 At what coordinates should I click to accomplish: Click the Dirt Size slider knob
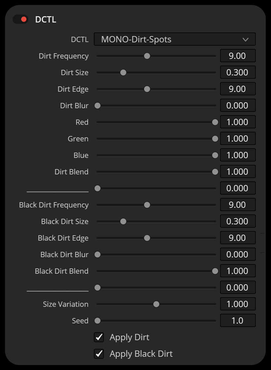tap(123, 72)
